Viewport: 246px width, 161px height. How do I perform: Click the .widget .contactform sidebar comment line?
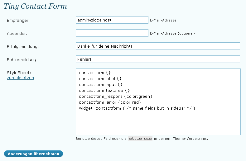click(136, 108)
